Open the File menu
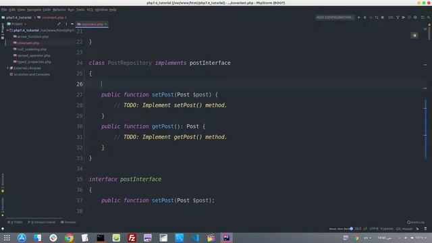This screenshot has width=432, height=243. [4, 9]
